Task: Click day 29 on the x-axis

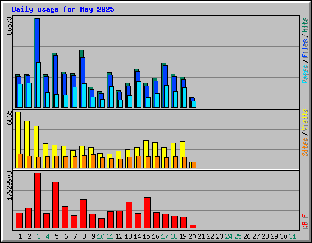Action: click(274, 236)
